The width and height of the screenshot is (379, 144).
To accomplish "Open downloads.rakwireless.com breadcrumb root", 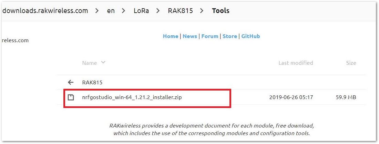I will point(45,11).
